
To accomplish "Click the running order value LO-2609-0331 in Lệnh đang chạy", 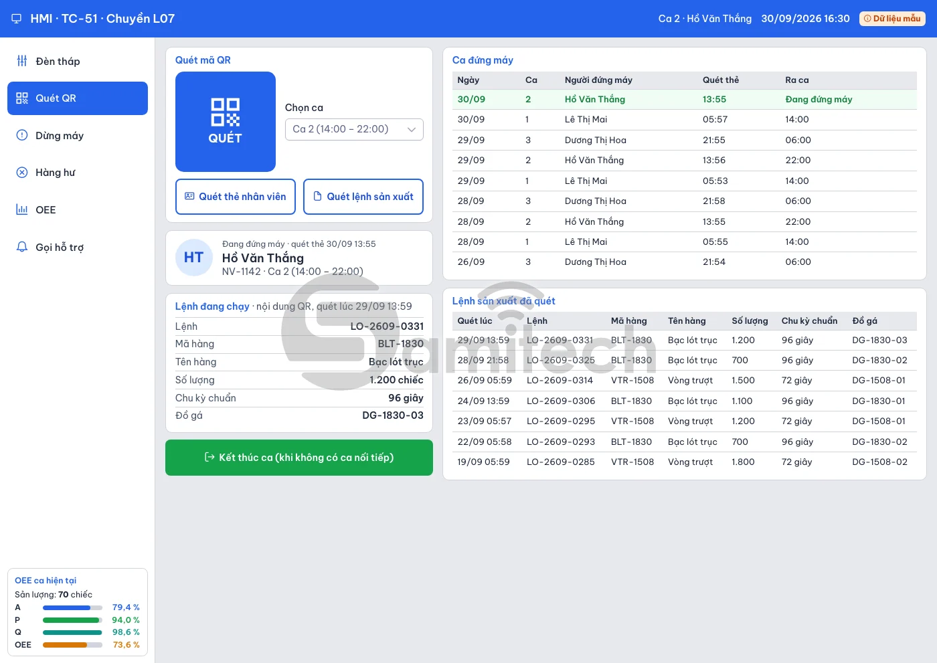I will click(x=387, y=326).
